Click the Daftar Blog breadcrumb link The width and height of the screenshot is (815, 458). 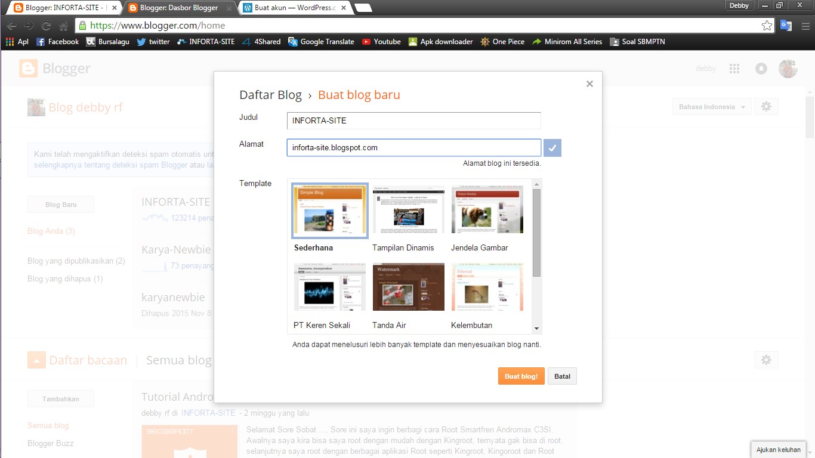tap(270, 95)
